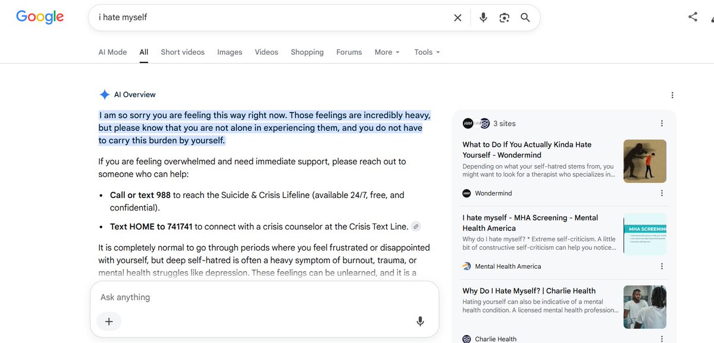Screen dimensions: 714x343
Task: Switch to AI Mode tab
Action: click(112, 52)
